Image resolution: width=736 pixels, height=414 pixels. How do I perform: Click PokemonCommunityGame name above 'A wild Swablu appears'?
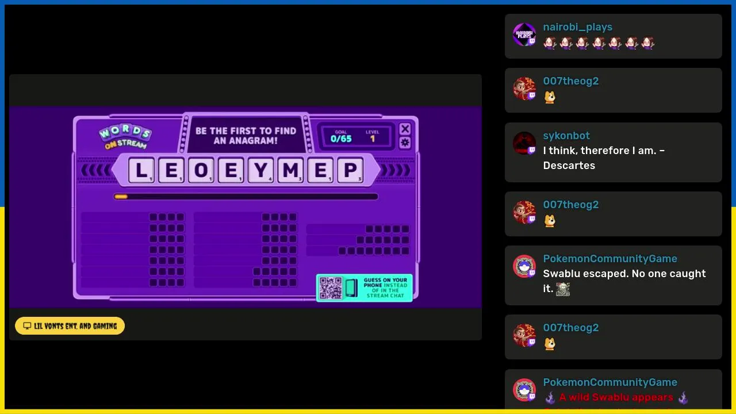(x=610, y=382)
